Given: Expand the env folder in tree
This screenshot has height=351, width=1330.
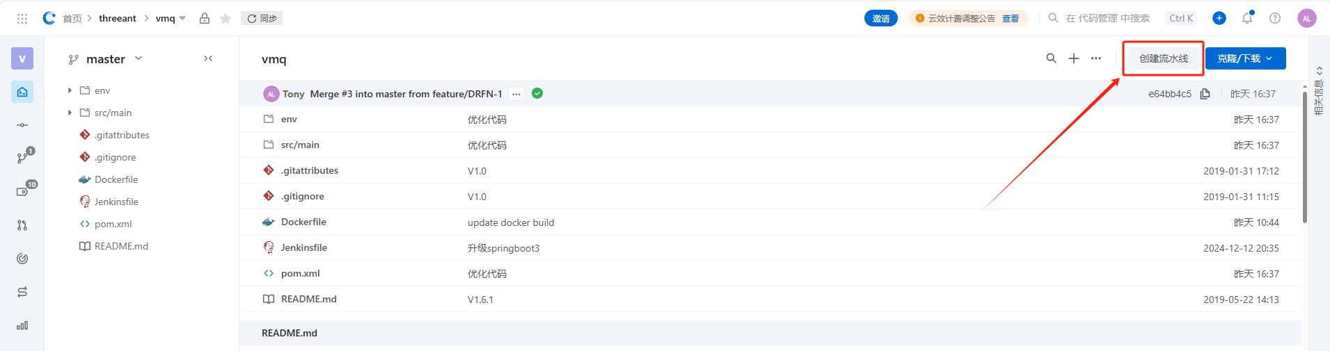Looking at the screenshot, I should [70, 90].
